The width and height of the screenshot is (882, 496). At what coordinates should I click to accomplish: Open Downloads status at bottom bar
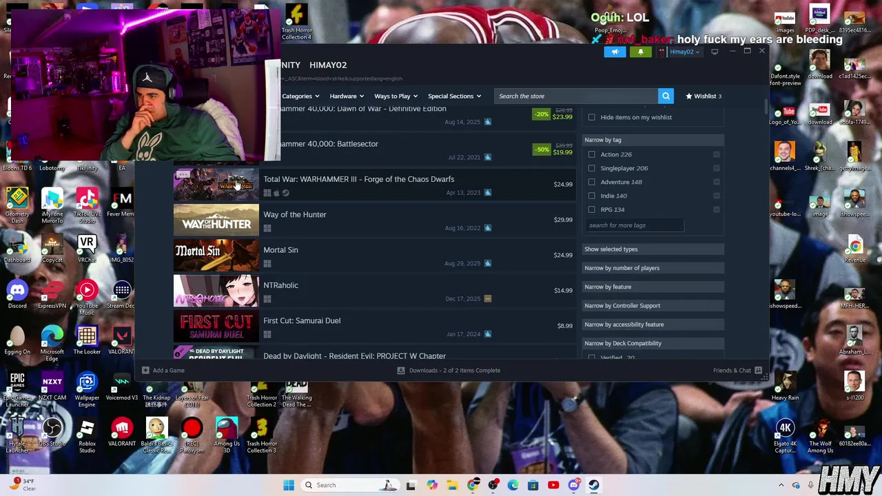pyautogui.click(x=449, y=371)
